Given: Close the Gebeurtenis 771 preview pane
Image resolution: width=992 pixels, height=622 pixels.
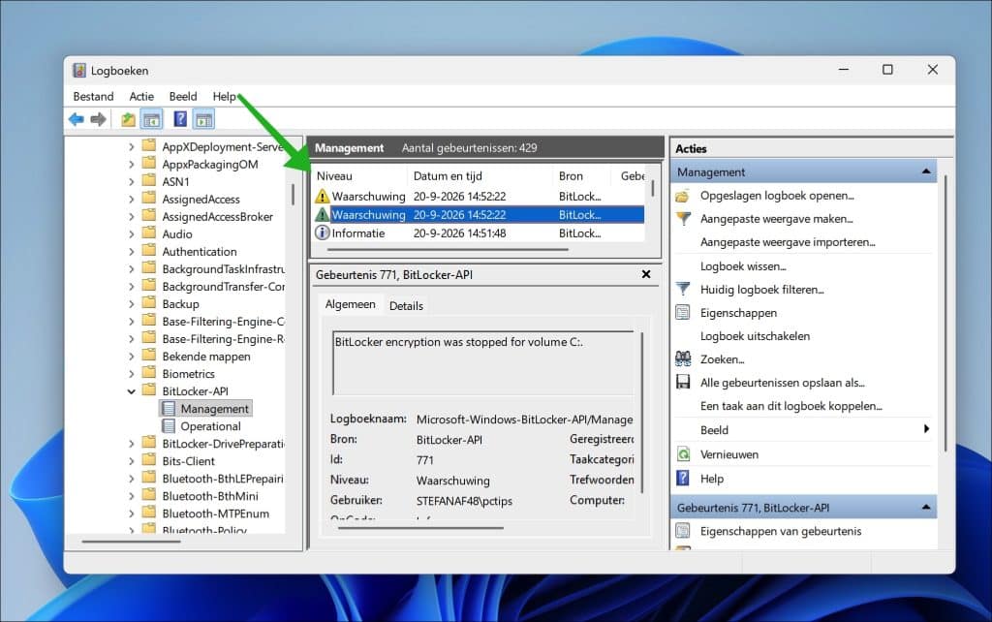Looking at the screenshot, I should (x=646, y=274).
